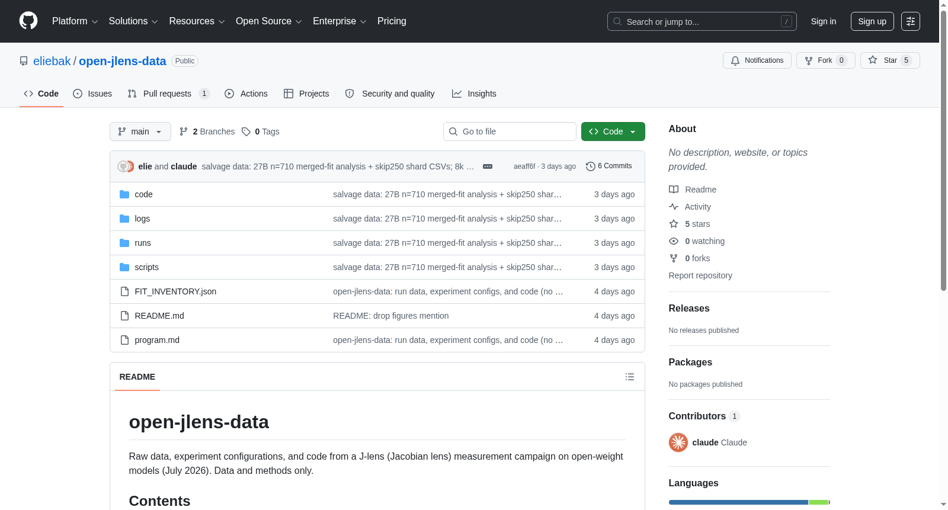The image size is (948, 510).
Task: Click the forks icon in About
Action: tap(674, 258)
